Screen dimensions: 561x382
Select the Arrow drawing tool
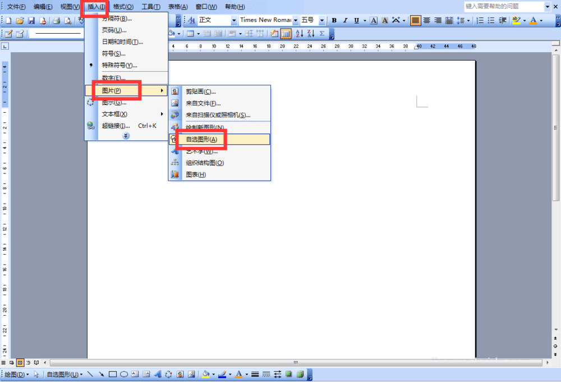coord(101,374)
